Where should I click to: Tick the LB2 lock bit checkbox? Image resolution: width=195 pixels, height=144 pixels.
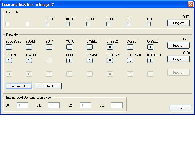128,24
